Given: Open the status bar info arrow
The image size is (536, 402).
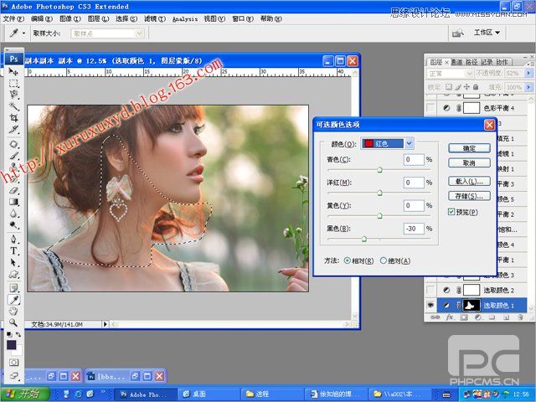Looking at the screenshot, I should pyautogui.click(x=105, y=324).
